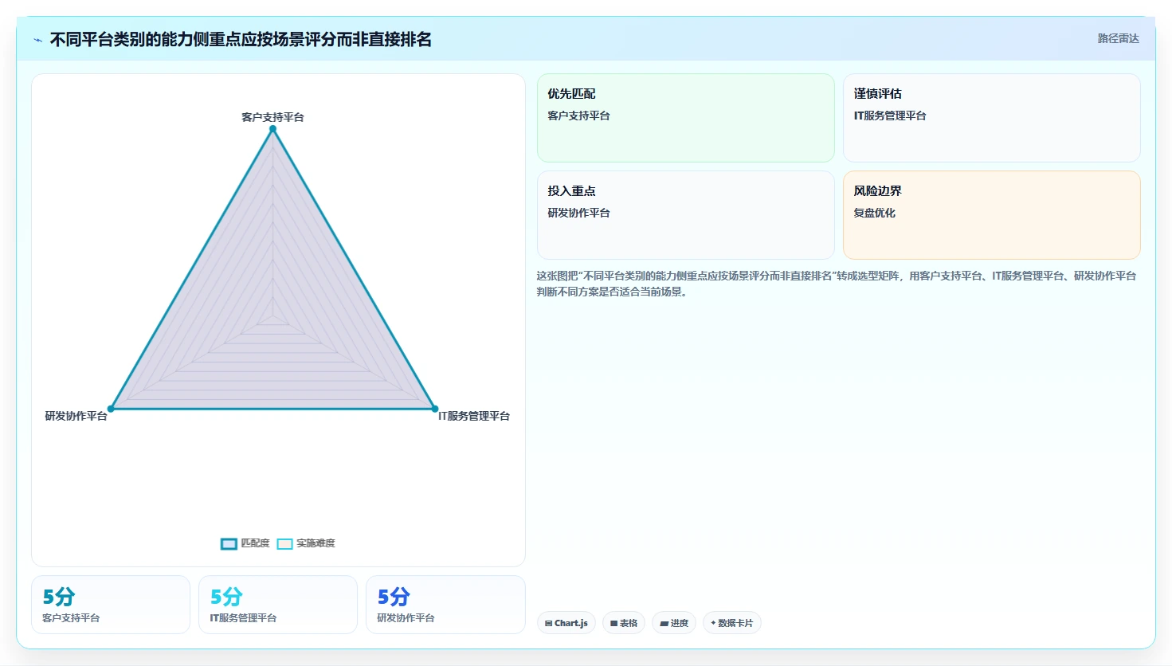Screen dimensions: 1172x666
Task: Click the page title 不同平台类别的能力侧重点
Action: tap(241, 40)
